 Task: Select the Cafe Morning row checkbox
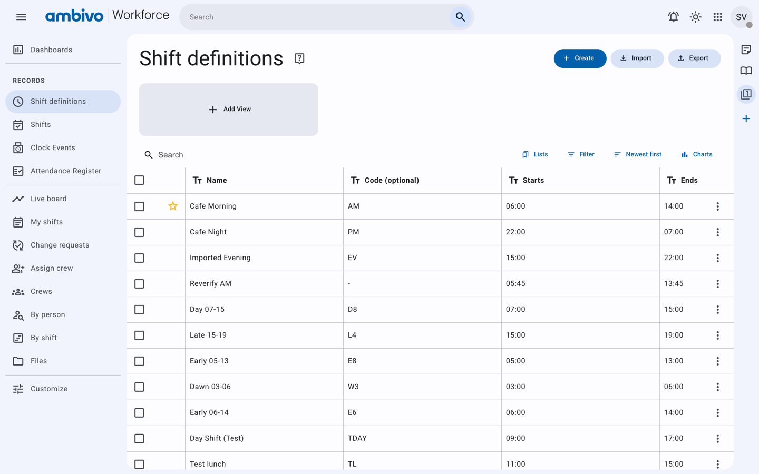click(139, 206)
